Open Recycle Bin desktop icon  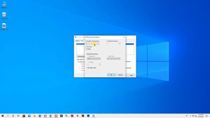click(x=4, y=15)
